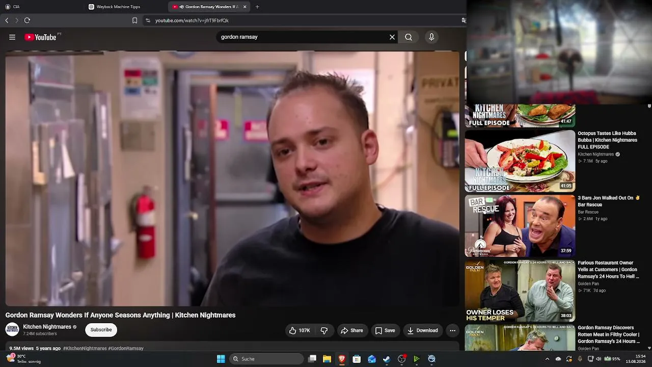Select the youtube.com address bar URL
This screenshot has height=367, width=652.
(192, 20)
